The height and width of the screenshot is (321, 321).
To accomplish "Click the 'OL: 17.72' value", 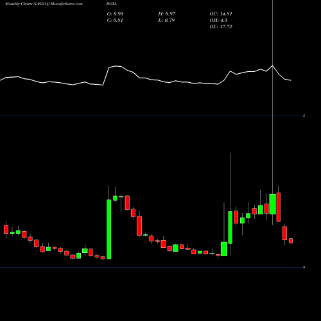I will 221,27.
